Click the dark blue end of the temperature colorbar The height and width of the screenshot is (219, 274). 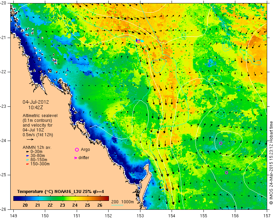pos(16,198)
